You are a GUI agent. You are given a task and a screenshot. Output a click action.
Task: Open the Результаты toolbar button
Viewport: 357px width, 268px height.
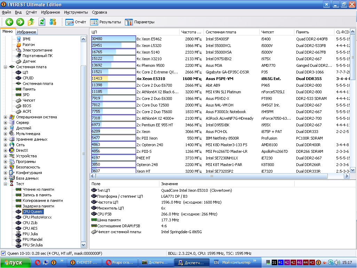tap(105, 22)
